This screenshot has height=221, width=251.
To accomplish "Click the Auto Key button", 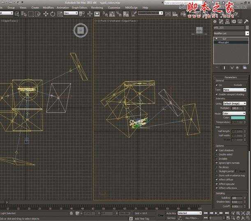I will (x=171, y=213).
